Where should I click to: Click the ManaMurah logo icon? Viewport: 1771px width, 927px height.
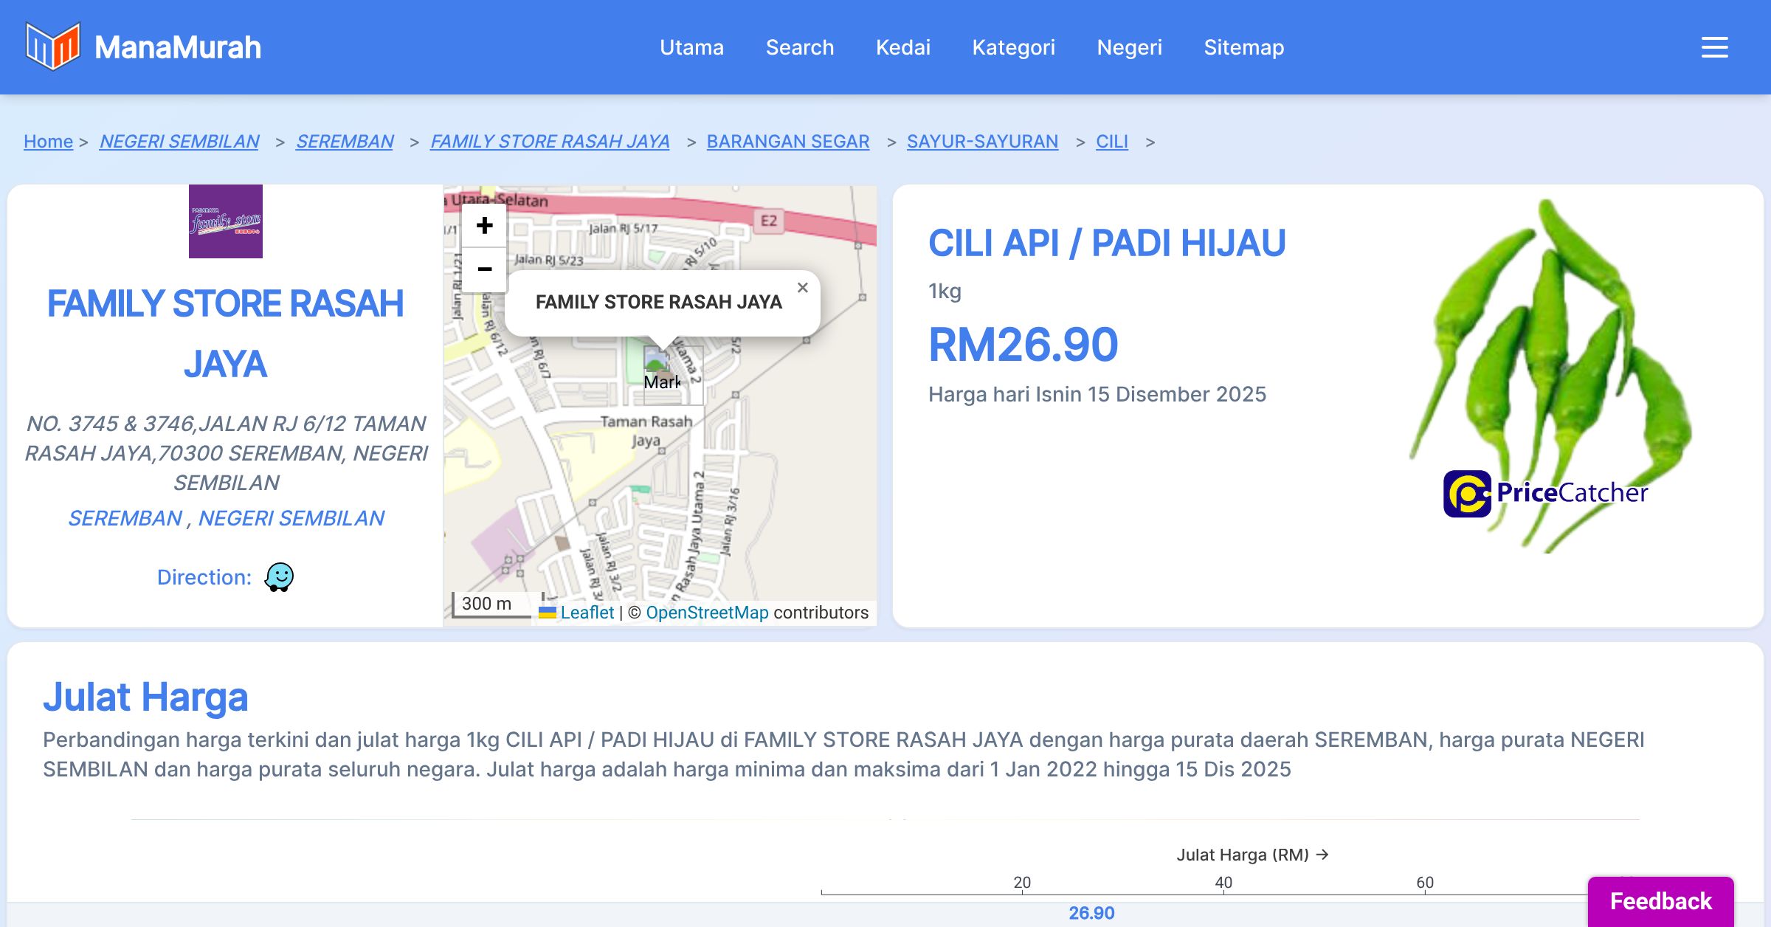(x=52, y=46)
